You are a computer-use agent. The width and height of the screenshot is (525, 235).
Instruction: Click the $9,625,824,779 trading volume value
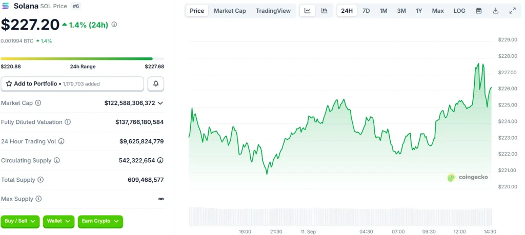click(142, 141)
